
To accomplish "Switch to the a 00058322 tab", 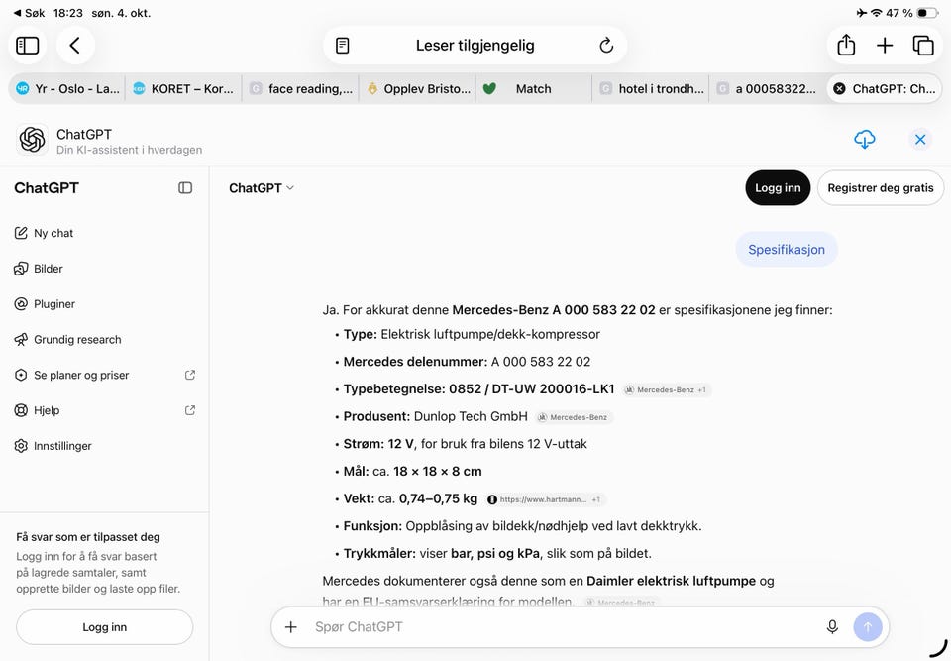I will tap(769, 88).
